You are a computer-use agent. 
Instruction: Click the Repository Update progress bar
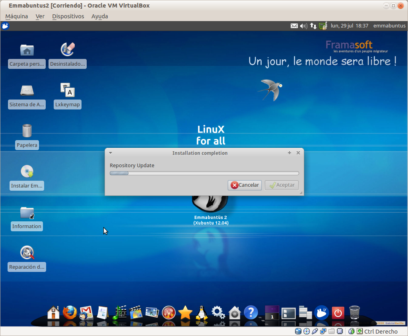pyautogui.click(x=204, y=173)
